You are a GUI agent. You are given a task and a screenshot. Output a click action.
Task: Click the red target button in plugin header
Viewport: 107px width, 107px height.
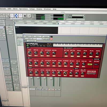coord(51,39)
